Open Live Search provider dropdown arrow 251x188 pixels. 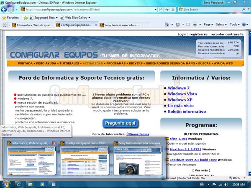tap(248, 9)
